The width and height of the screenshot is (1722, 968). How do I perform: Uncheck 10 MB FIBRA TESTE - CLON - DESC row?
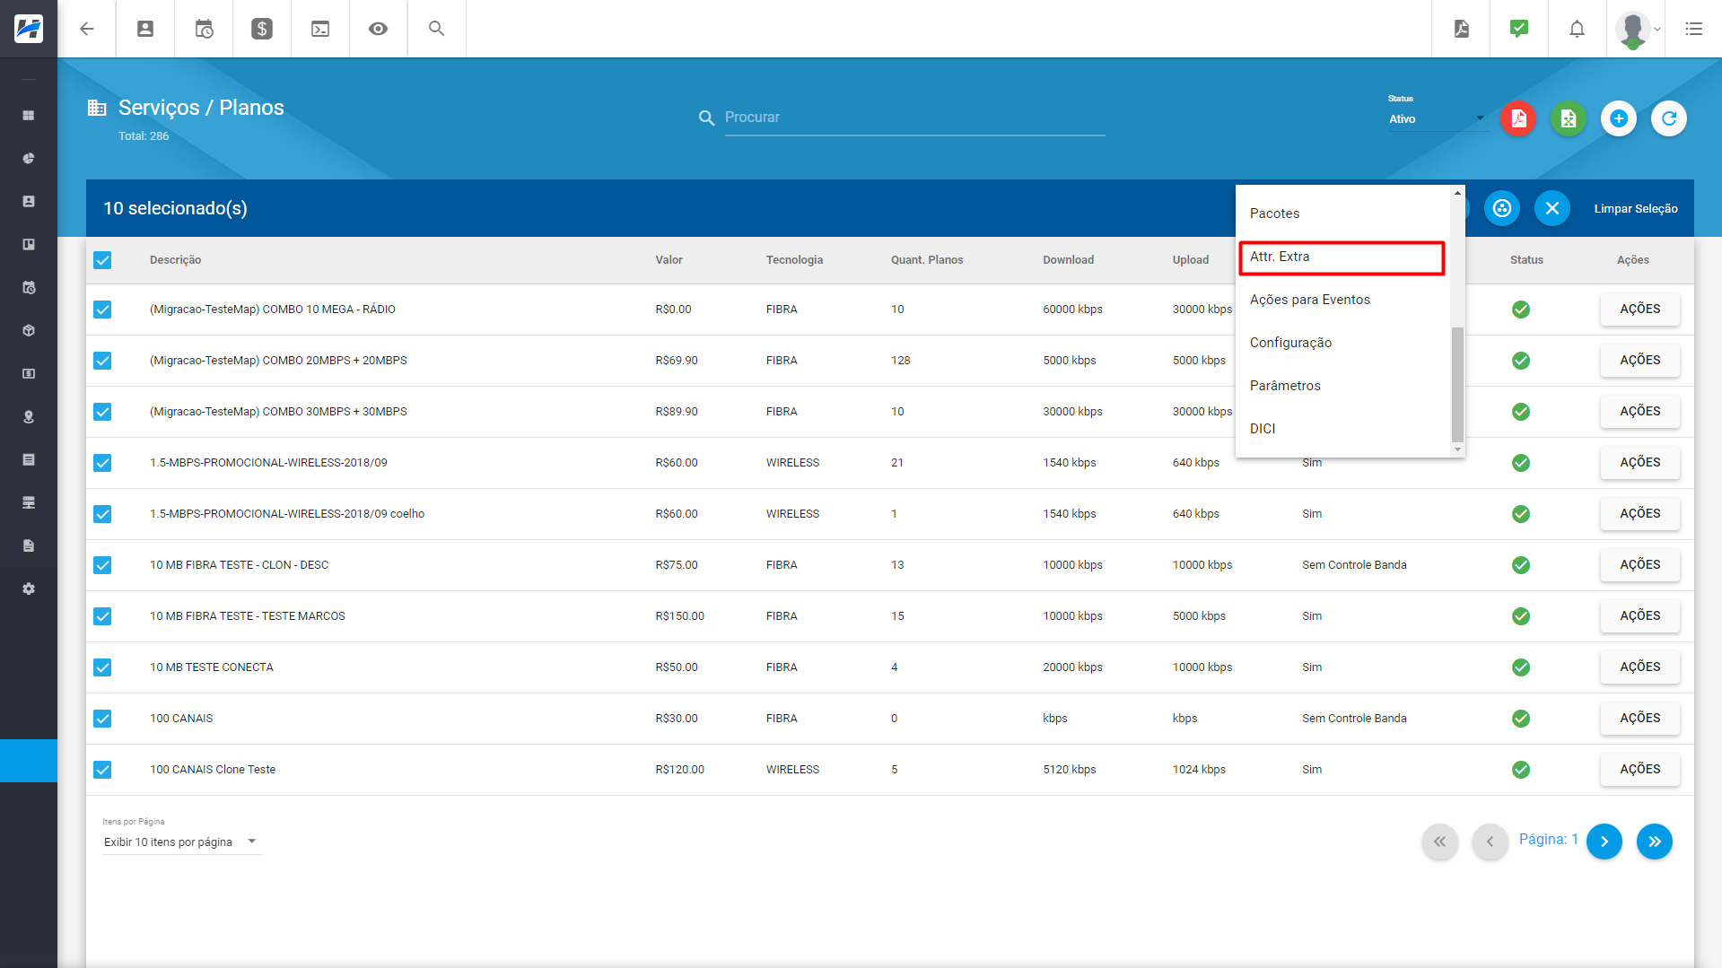[x=102, y=565]
